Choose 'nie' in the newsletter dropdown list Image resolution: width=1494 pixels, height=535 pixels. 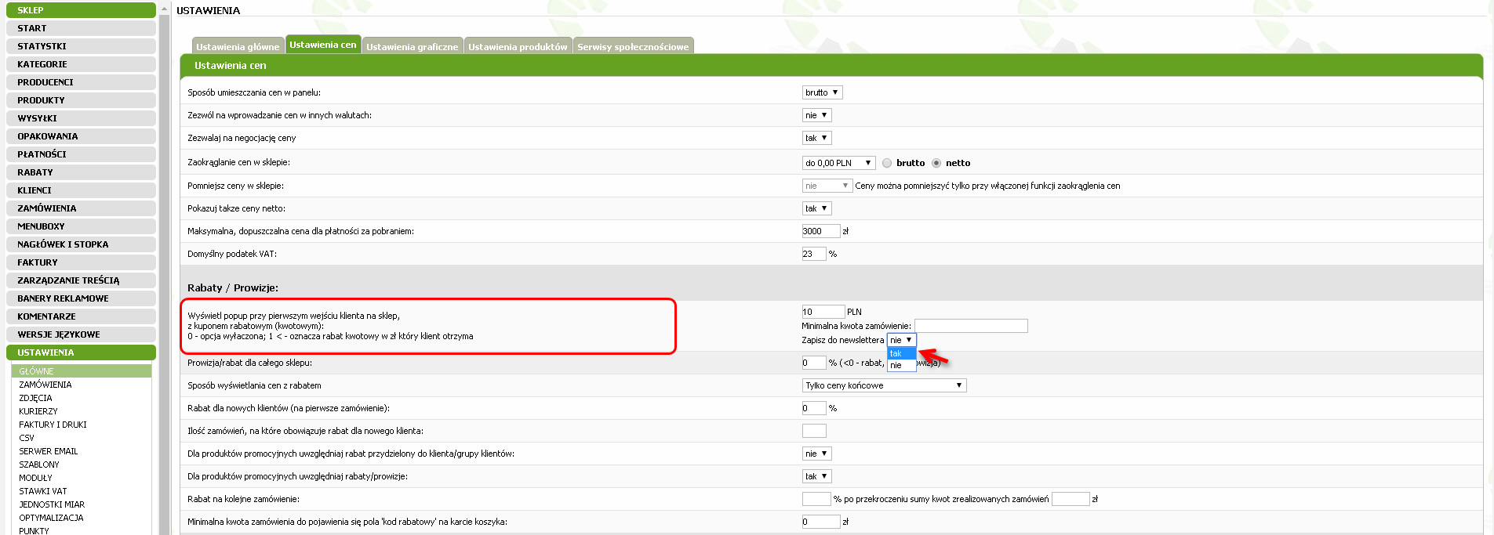[x=900, y=365]
